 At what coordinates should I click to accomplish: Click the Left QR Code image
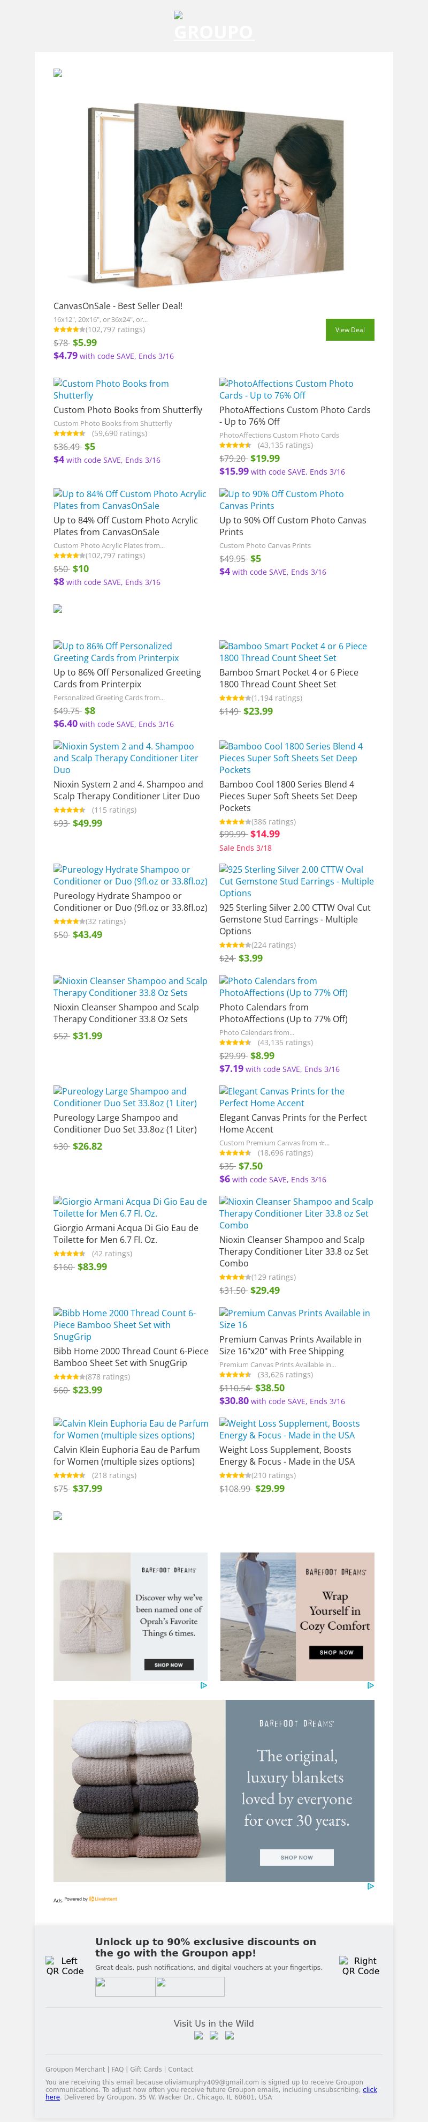64,1966
